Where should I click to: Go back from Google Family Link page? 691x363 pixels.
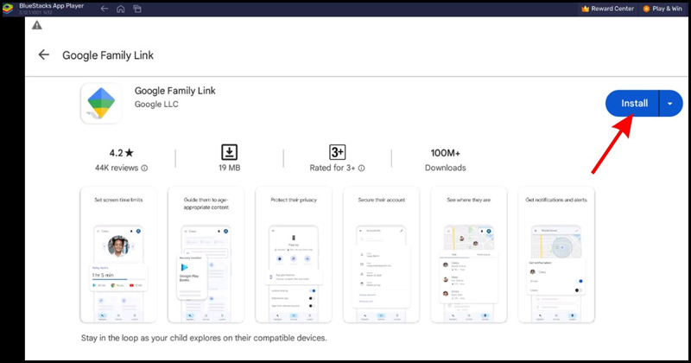[x=44, y=54]
